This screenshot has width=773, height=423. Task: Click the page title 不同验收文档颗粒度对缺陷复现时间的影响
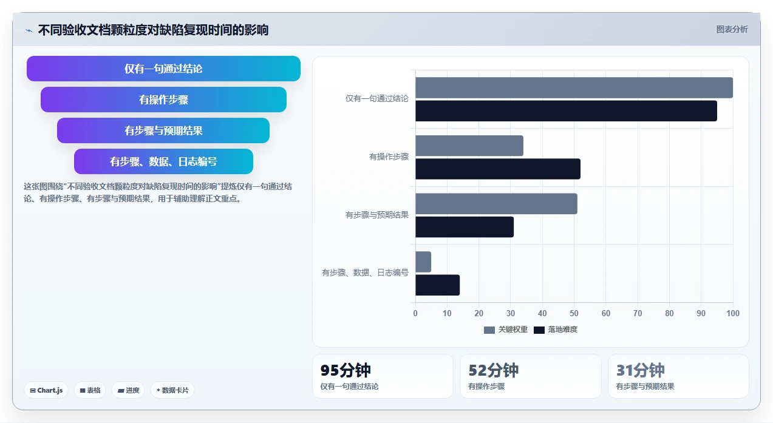tap(153, 30)
